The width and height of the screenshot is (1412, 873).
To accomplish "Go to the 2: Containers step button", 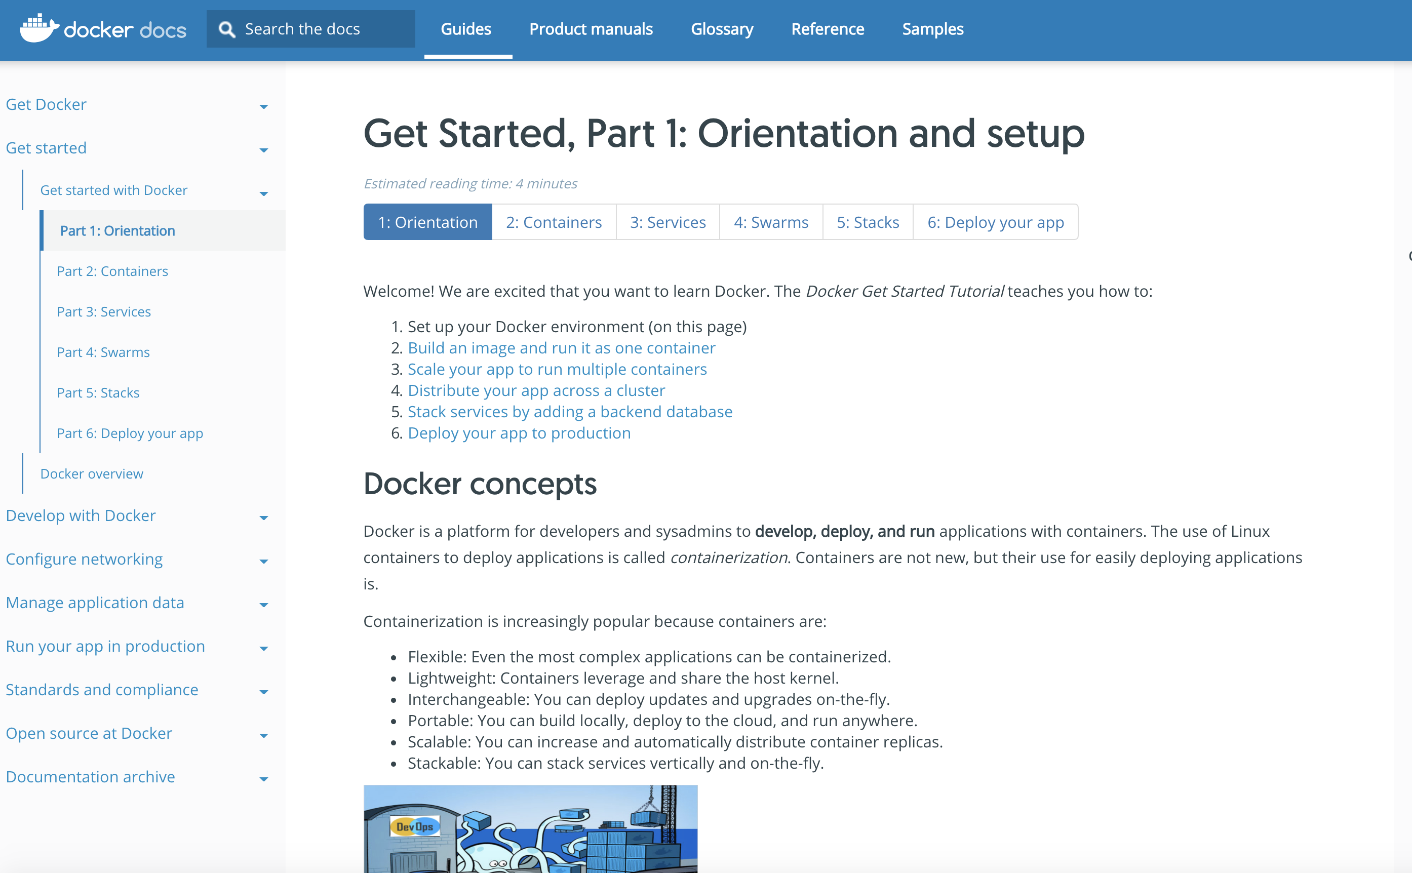I will (554, 222).
